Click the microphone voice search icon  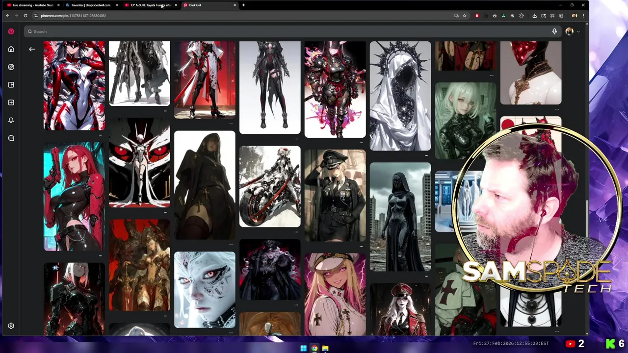[x=554, y=31]
